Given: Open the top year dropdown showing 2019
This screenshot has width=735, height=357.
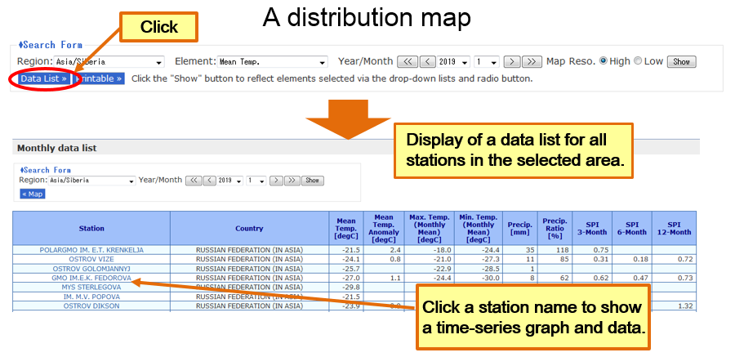Looking at the screenshot, I should pyautogui.click(x=454, y=62).
